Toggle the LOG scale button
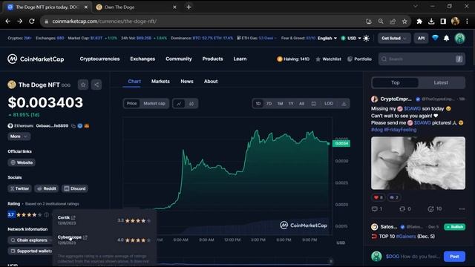The width and height of the screenshot is (475, 267). click(328, 104)
